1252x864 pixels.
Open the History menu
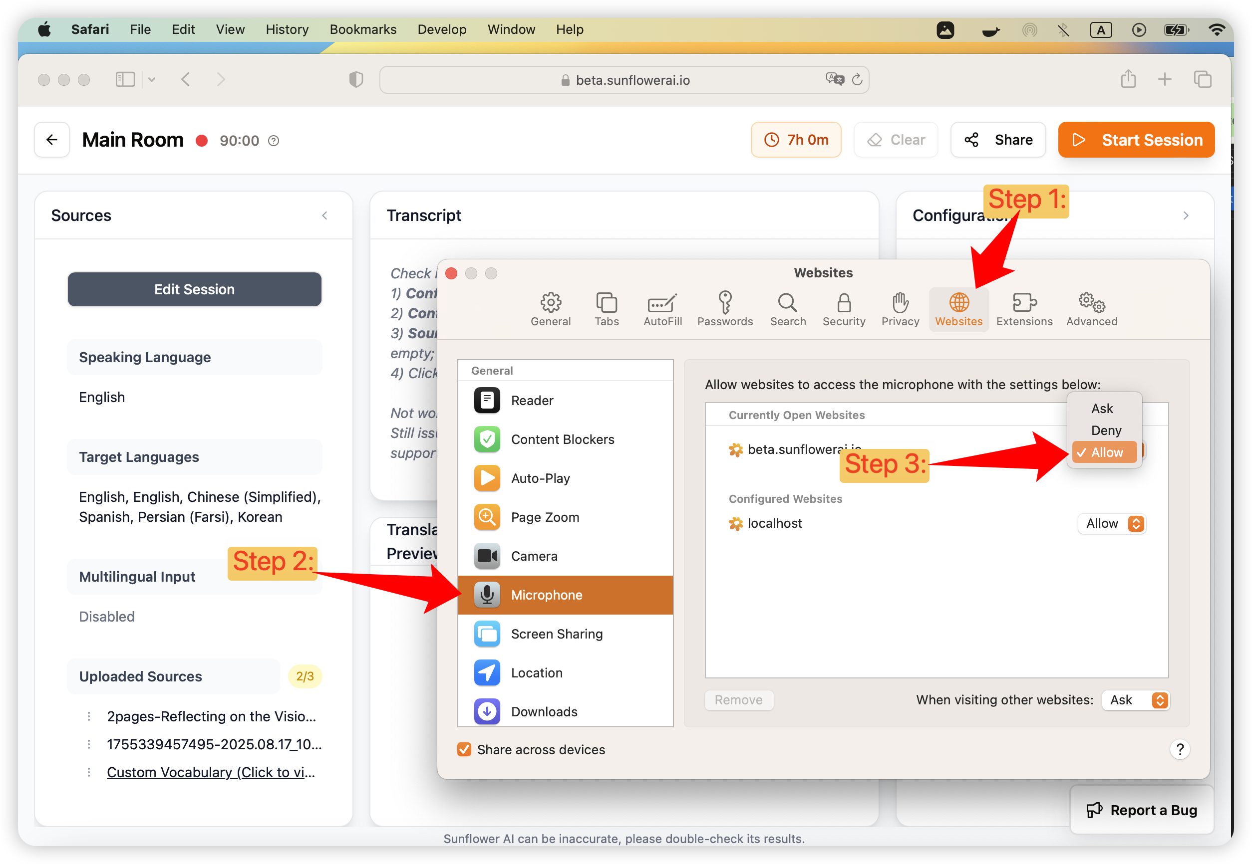pos(287,29)
